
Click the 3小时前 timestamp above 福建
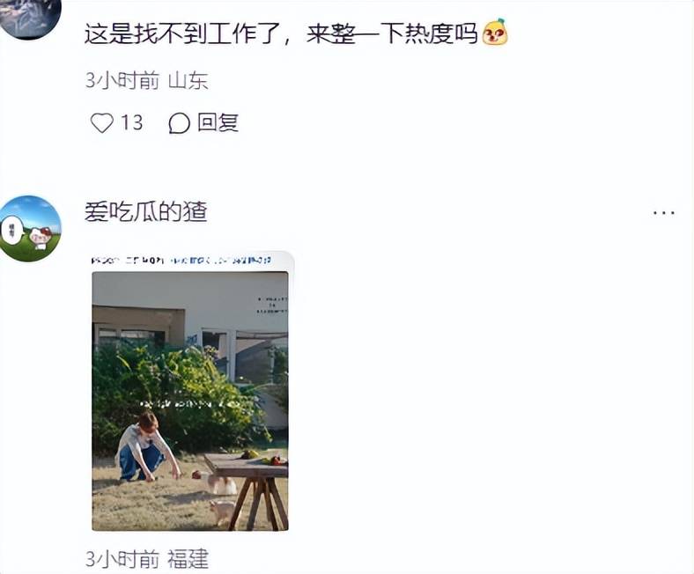pos(122,559)
